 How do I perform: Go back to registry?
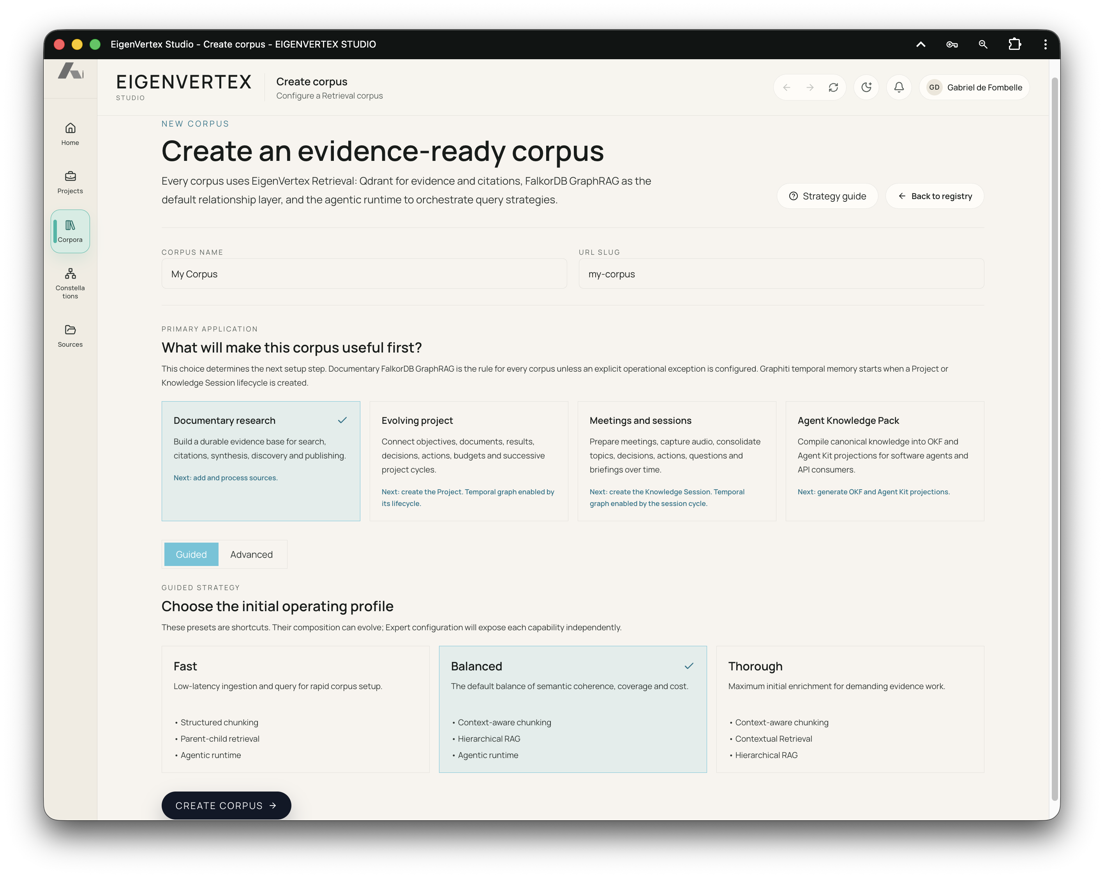(x=935, y=196)
